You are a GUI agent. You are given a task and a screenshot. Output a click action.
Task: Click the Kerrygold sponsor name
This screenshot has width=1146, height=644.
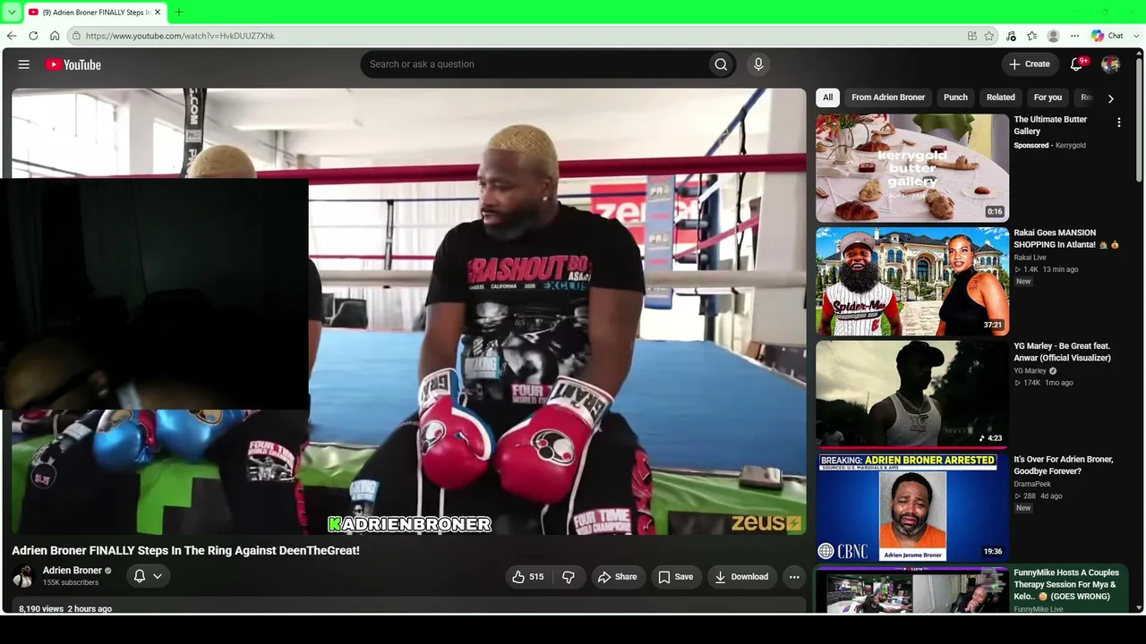click(x=1071, y=145)
